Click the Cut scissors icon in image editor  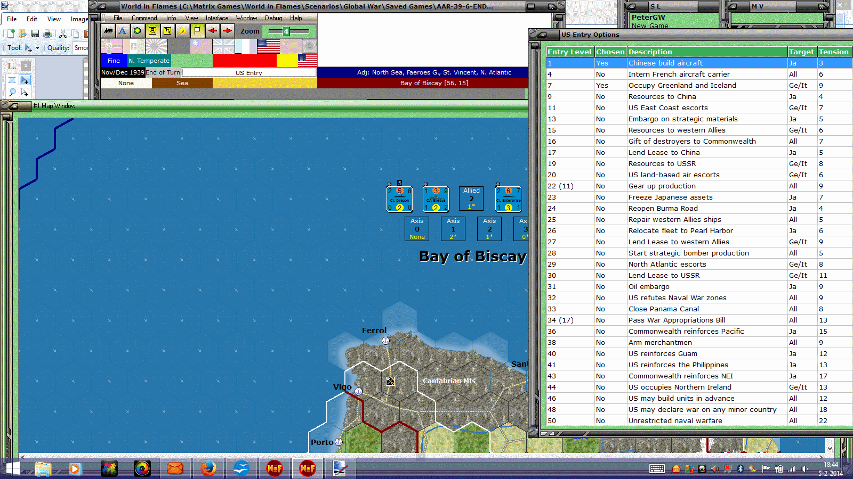62,34
